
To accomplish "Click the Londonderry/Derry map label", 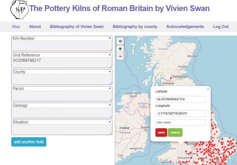I will (x=133, y=95).
